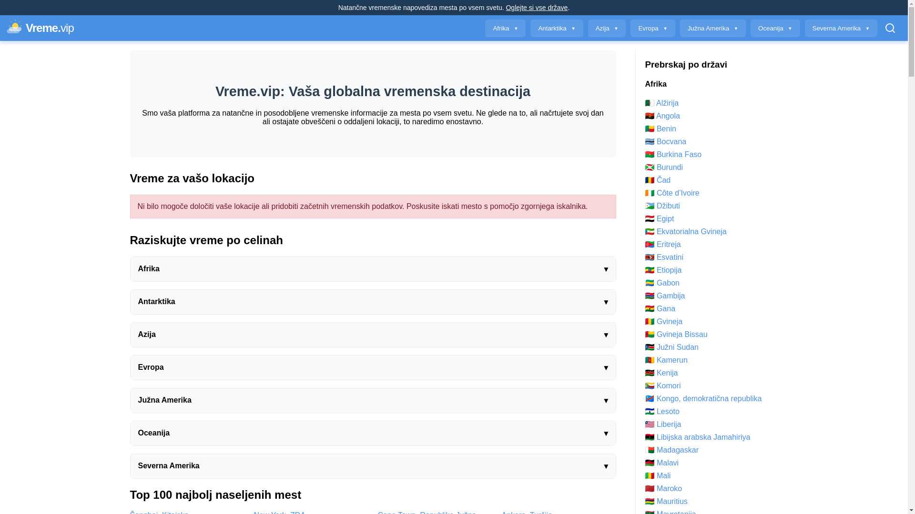Expand the Azija continent accordion

click(373, 335)
